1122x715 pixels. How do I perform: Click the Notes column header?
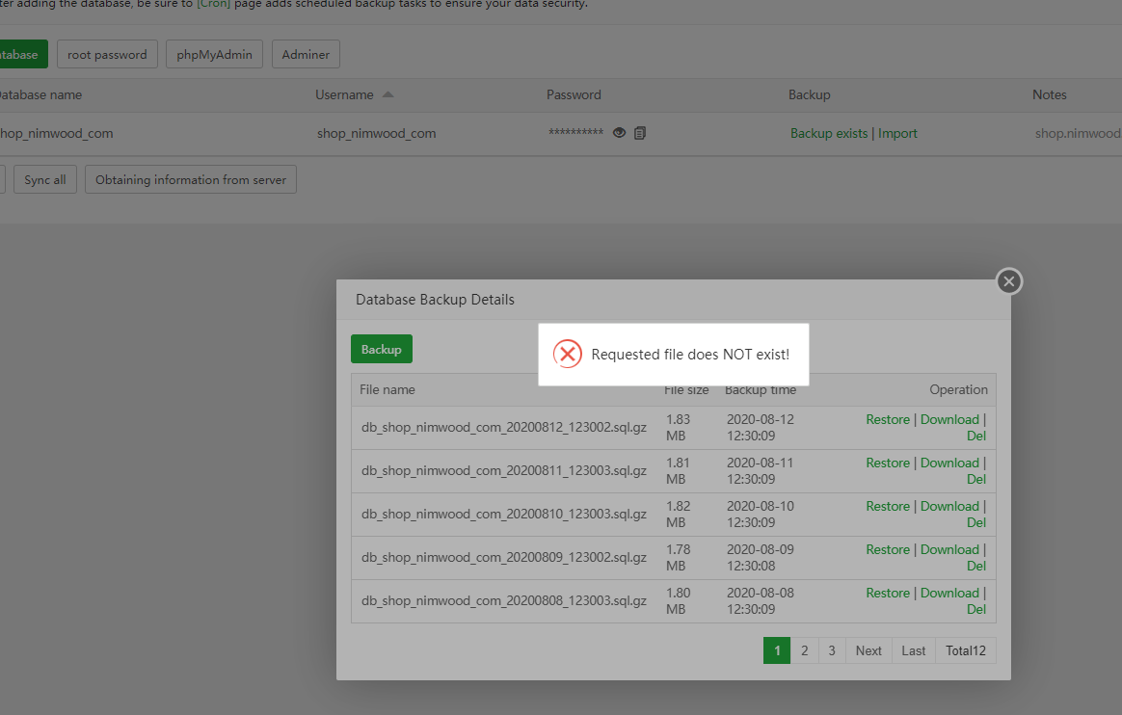pyautogui.click(x=1049, y=95)
